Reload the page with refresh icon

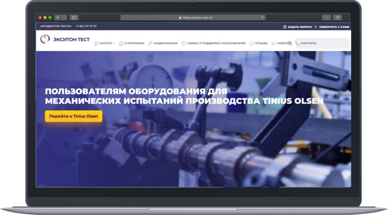[262, 17]
